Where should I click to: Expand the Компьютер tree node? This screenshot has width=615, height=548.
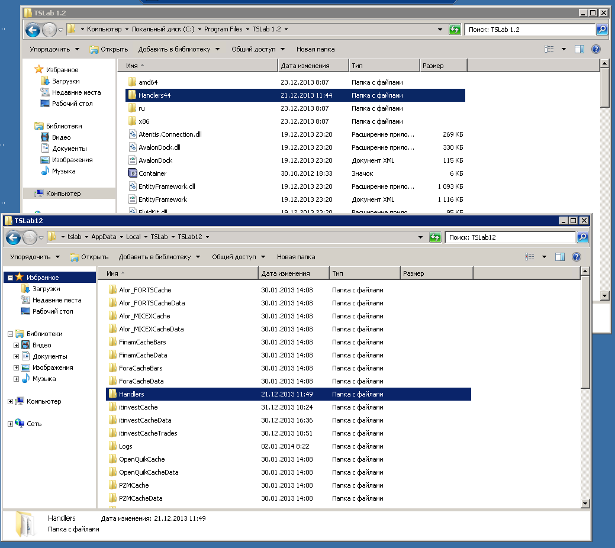pyautogui.click(x=11, y=402)
